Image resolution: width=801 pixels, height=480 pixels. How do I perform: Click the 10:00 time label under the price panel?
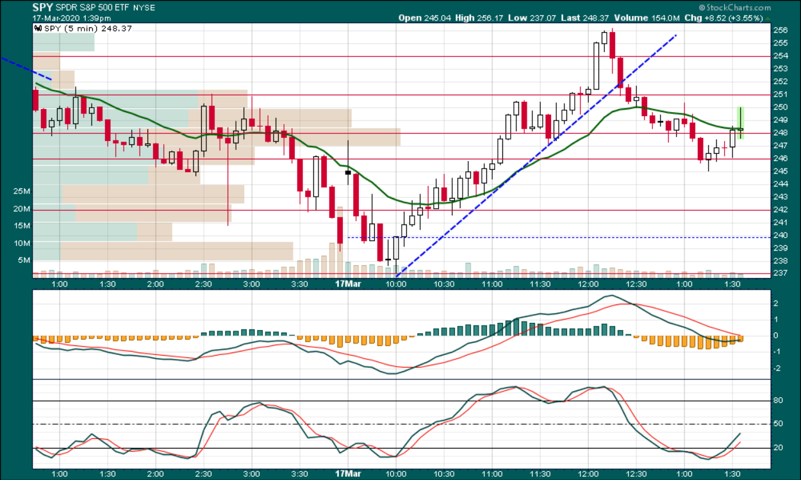point(396,284)
